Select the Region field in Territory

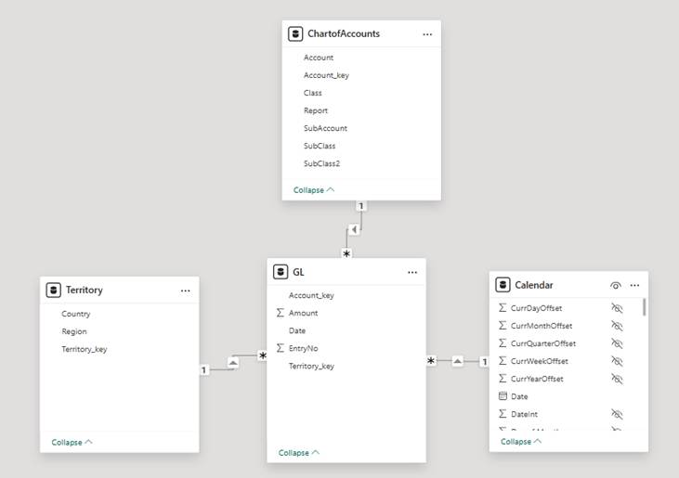coord(74,331)
